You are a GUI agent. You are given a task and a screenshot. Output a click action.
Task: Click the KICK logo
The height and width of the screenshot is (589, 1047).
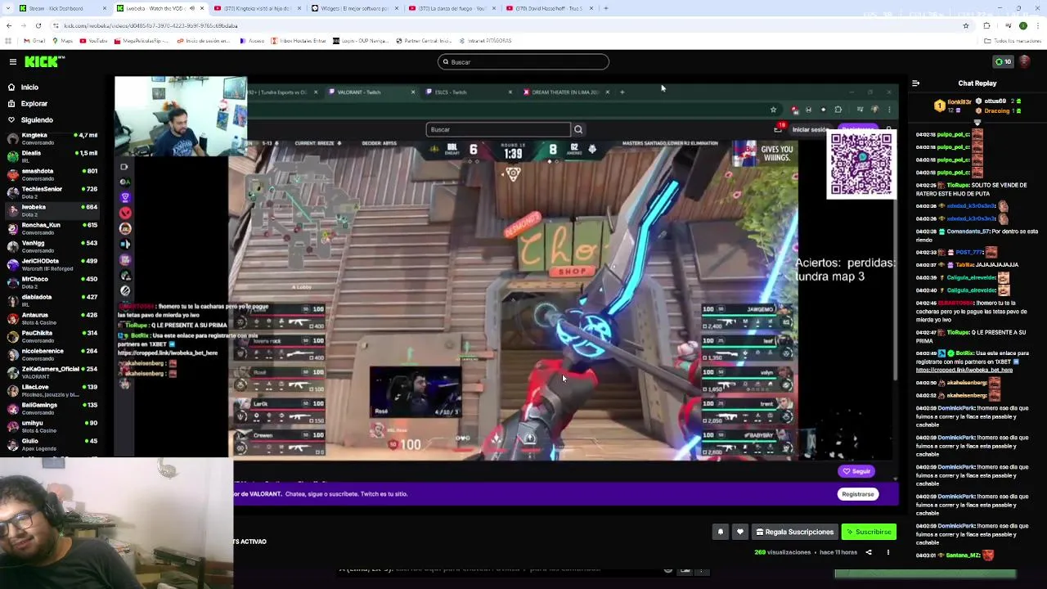[44, 61]
